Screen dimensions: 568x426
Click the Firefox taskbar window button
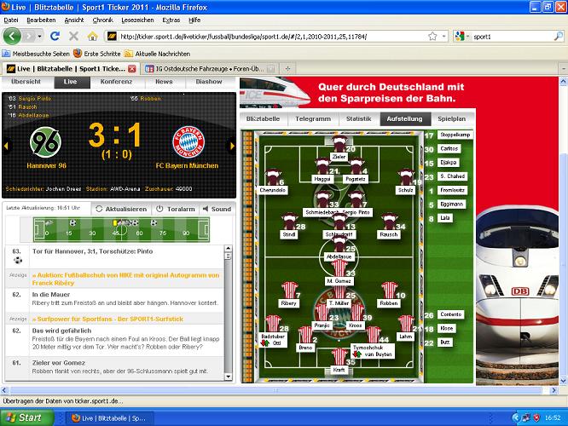(x=110, y=418)
